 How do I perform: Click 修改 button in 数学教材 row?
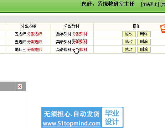pos(129,34)
